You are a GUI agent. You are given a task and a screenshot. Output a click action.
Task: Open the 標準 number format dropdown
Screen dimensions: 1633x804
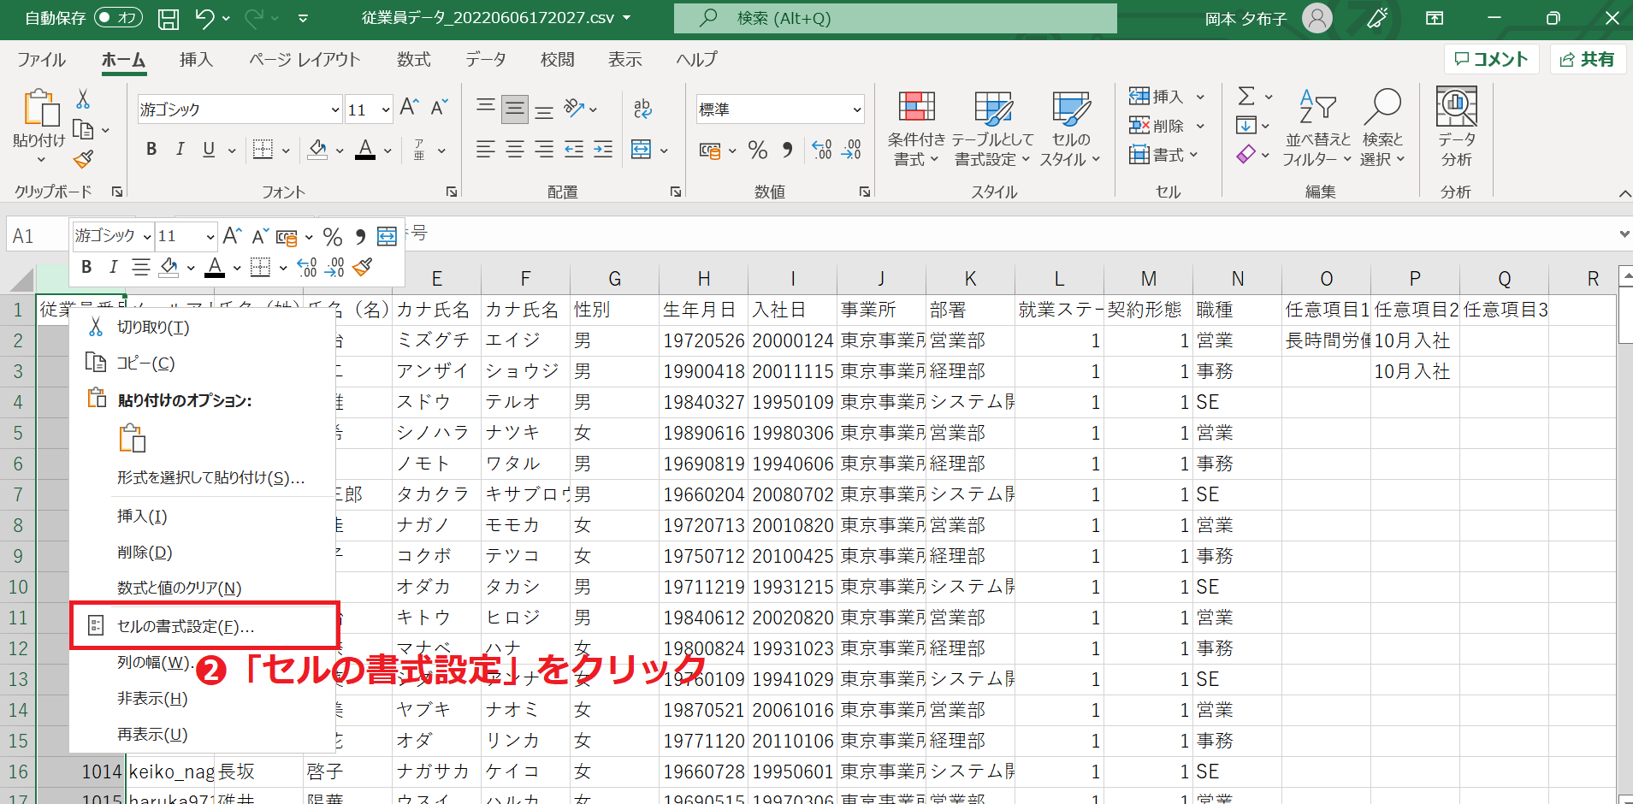[x=856, y=109]
